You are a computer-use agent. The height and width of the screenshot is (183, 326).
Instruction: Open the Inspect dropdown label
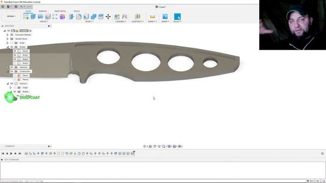point(152,21)
